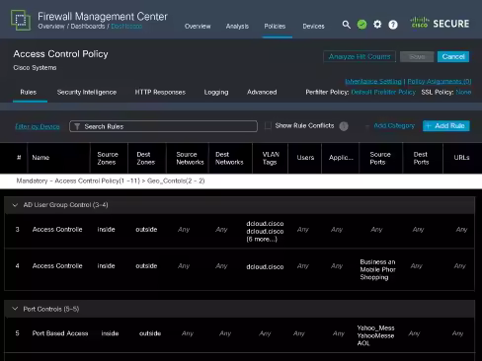Click the Filter by Device link
This screenshot has width=482, height=361.
(38, 126)
